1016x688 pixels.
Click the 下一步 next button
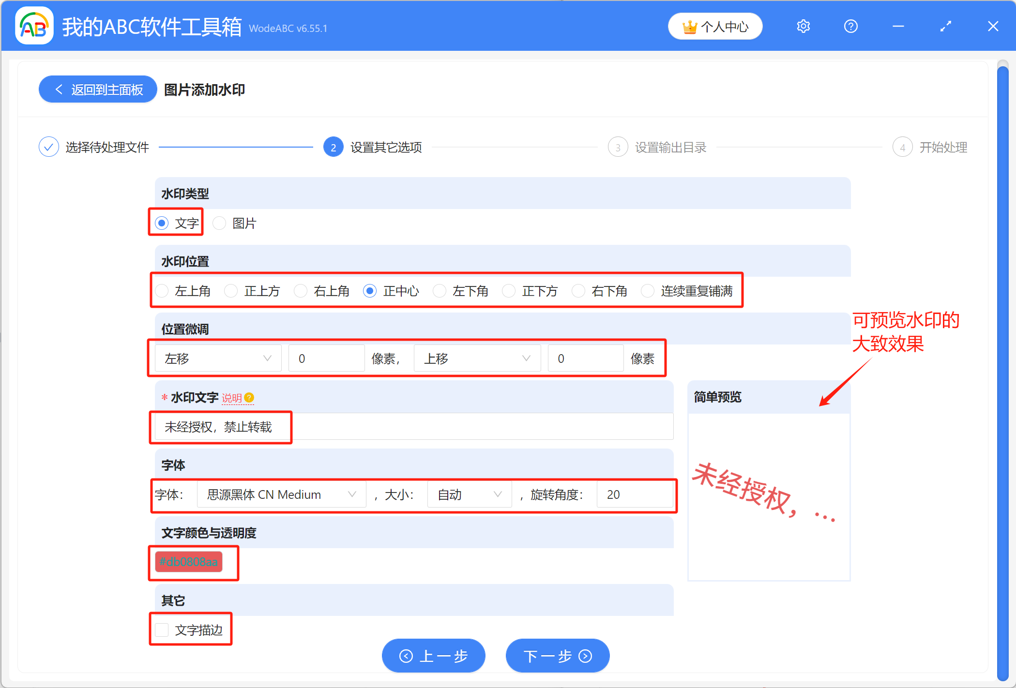coord(557,656)
